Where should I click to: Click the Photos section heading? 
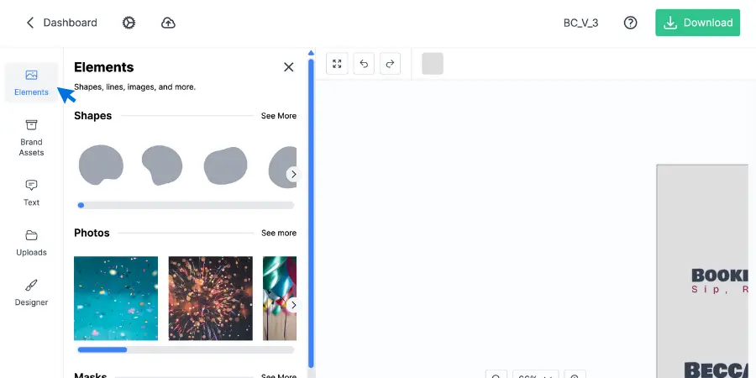pyautogui.click(x=92, y=233)
